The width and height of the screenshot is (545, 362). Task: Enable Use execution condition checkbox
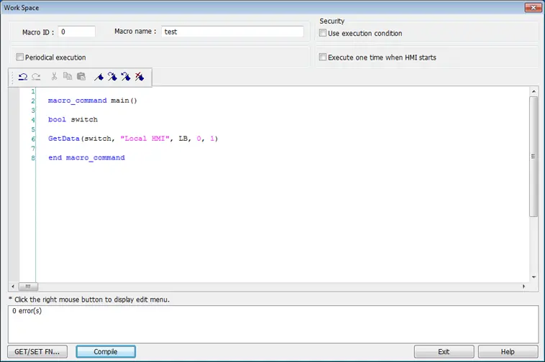point(323,33)
